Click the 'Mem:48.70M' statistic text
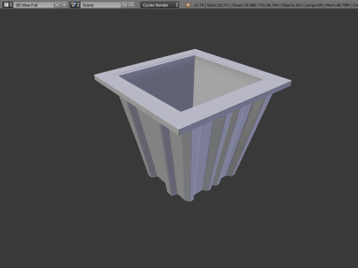The height and width of the screenshot is (268, 358). click(338, 5)
